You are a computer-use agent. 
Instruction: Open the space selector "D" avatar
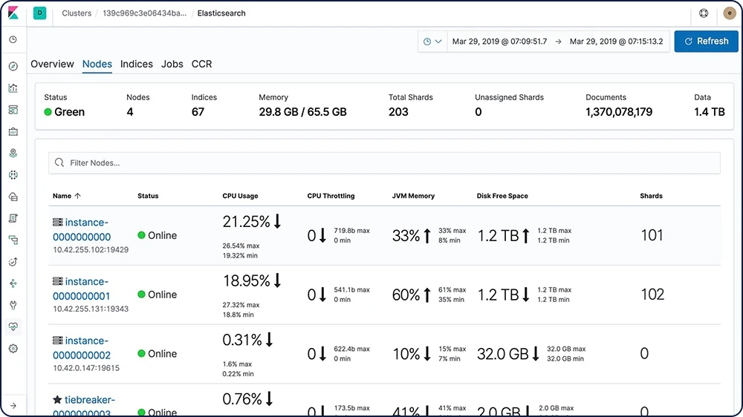pos(40,13)
